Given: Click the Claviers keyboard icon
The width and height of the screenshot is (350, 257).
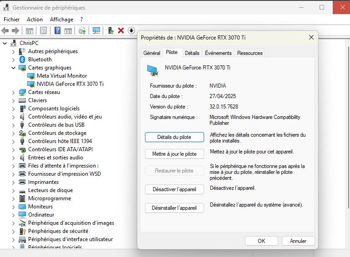Looking at the screenshot, I should tap(22, 100).
